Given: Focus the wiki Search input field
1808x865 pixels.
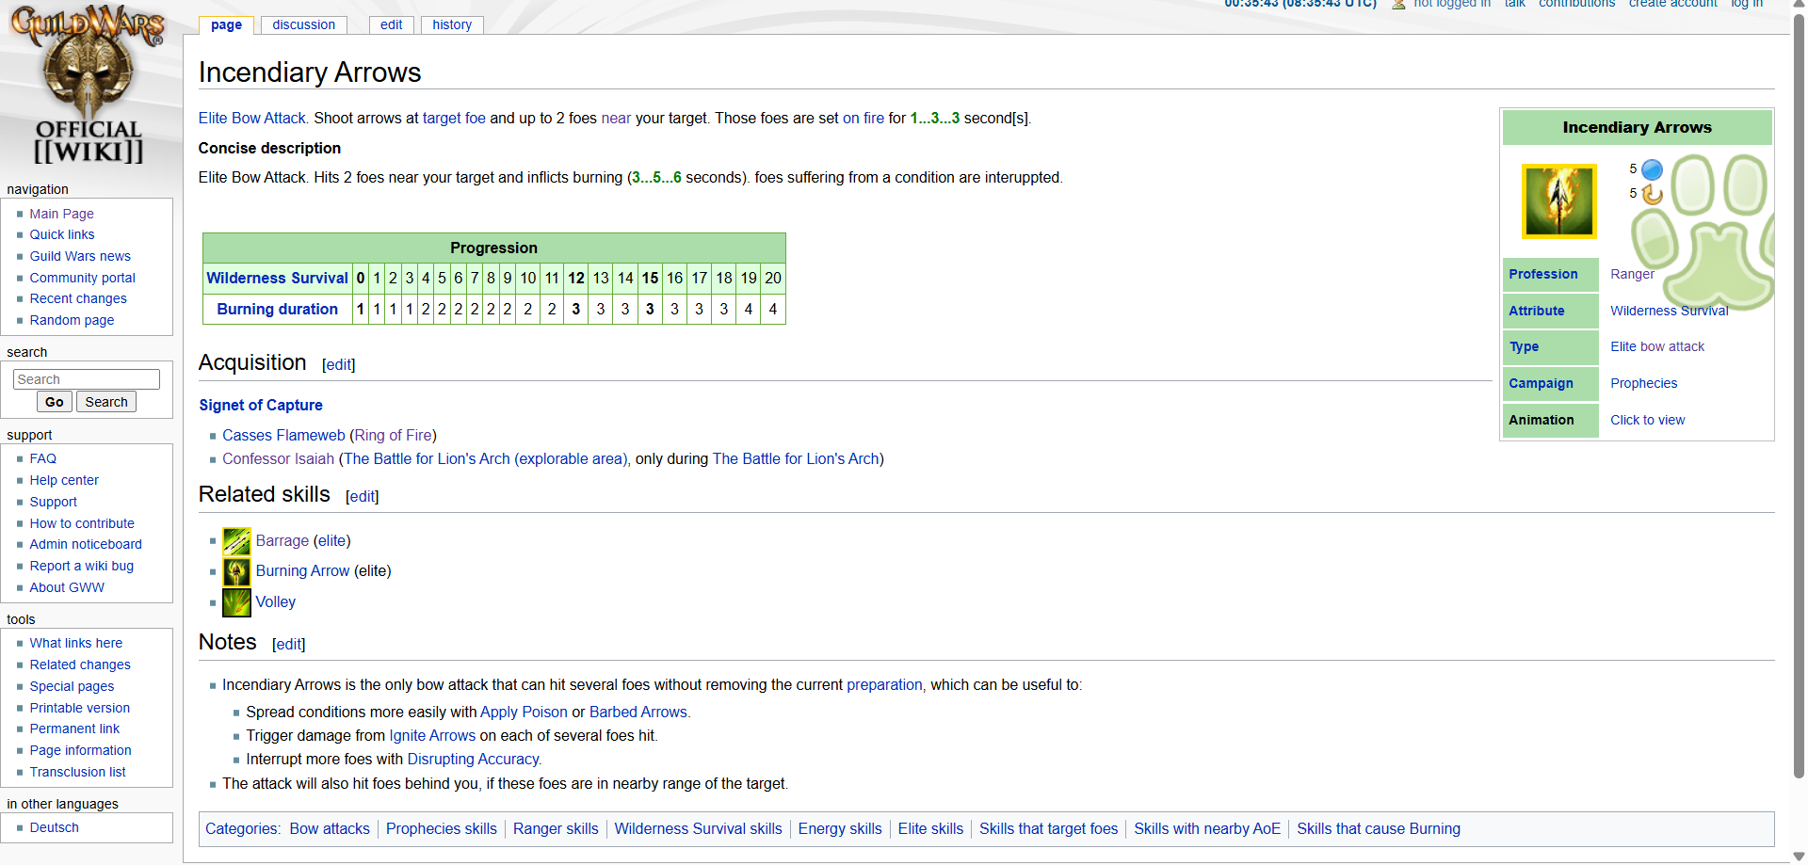Looking at the screenshot, I should [x=87, y=379].
